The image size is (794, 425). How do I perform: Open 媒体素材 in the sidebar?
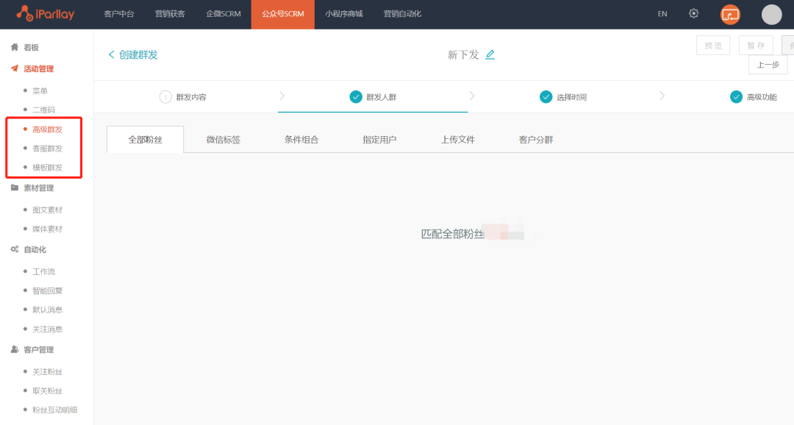pos(48,229)
